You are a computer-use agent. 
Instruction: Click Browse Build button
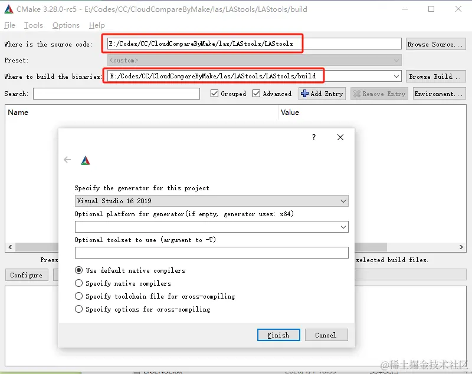[435, 77]
